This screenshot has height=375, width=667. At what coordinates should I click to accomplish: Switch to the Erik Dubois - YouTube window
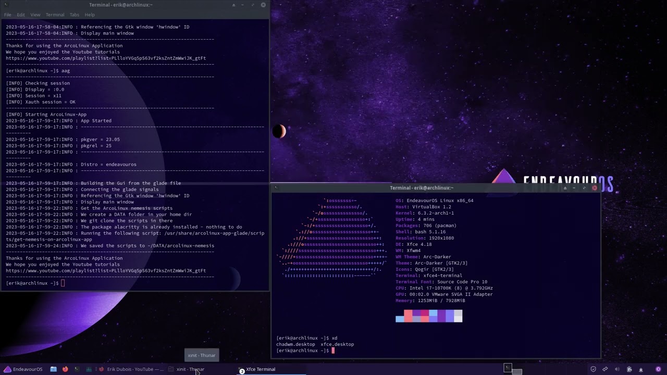(x=131, y=369)
